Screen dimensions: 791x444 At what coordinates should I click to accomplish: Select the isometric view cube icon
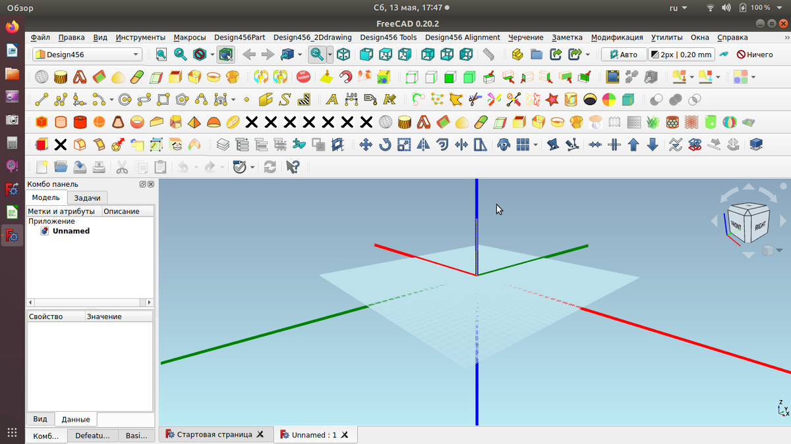(343, 55)
